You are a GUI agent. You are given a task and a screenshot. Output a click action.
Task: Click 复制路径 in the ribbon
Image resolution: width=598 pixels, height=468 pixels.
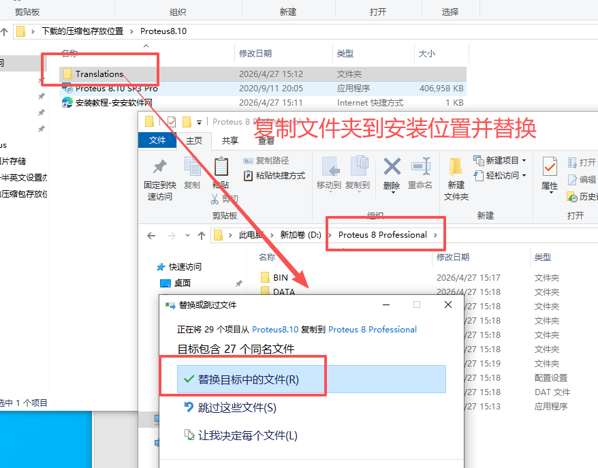click(x=266, y=161)
